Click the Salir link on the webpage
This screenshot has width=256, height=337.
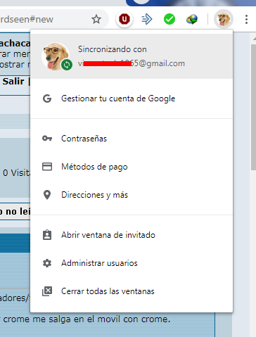[13, 82]
